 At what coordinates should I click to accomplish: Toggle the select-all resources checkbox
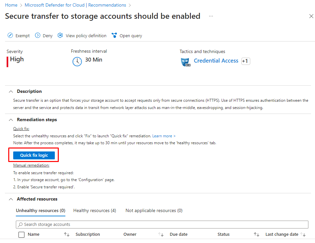(21, 235)
